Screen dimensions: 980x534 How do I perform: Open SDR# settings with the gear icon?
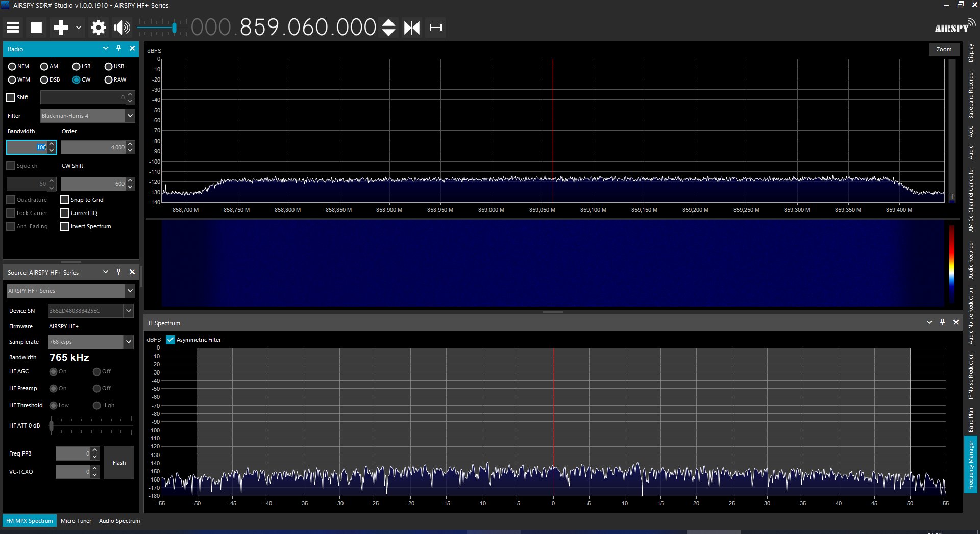click(x=98, y=28)
